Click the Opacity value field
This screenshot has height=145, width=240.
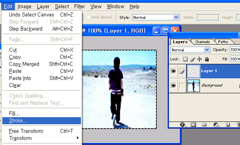[235, 50]
